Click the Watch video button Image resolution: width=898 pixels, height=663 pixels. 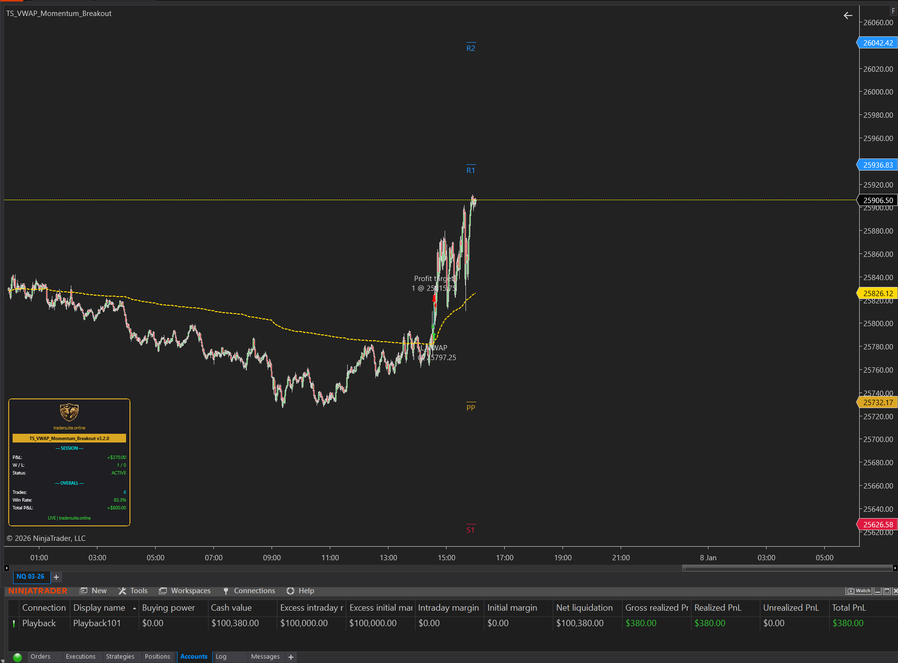pyautogui.click(x=859, y=590)
